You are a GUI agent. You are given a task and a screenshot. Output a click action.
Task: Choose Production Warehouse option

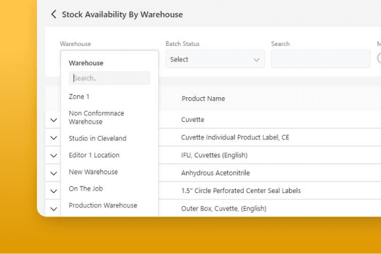click(x=103, y=205)
